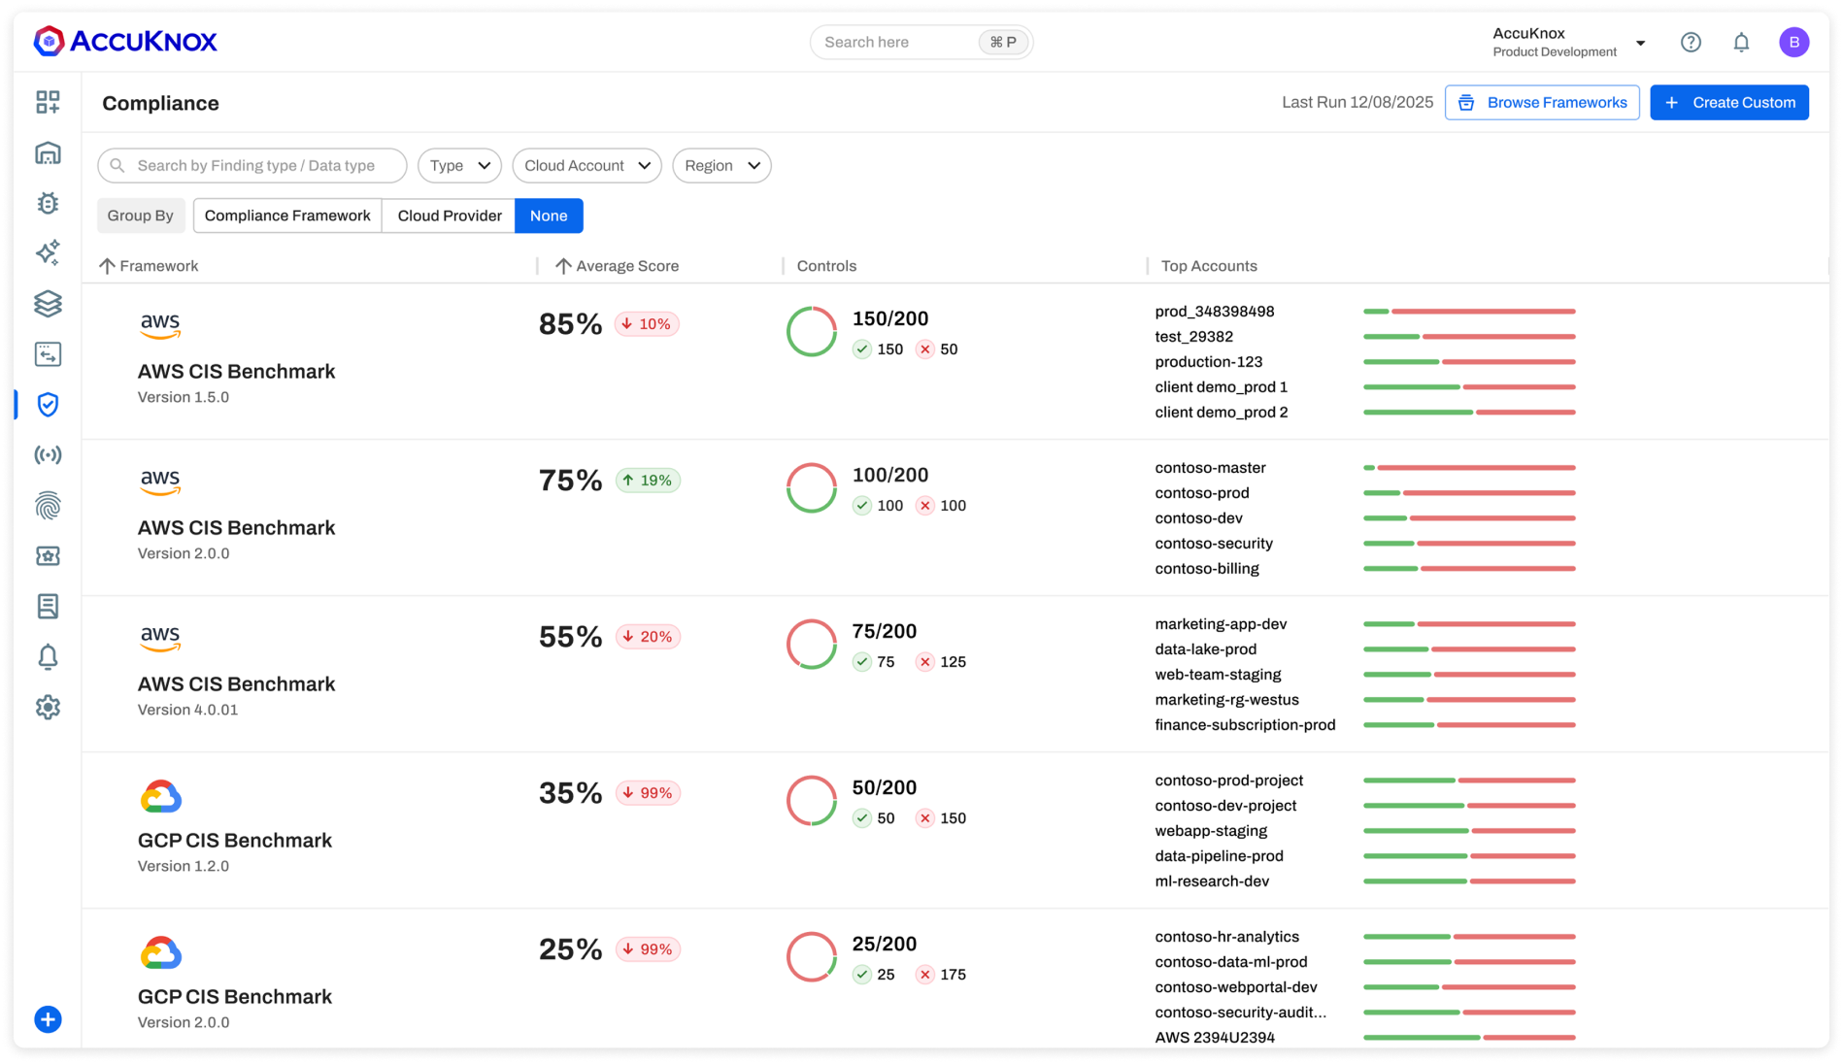Click the Create Custom button
This screenshot has height=1064, width=1843.
1728,102
